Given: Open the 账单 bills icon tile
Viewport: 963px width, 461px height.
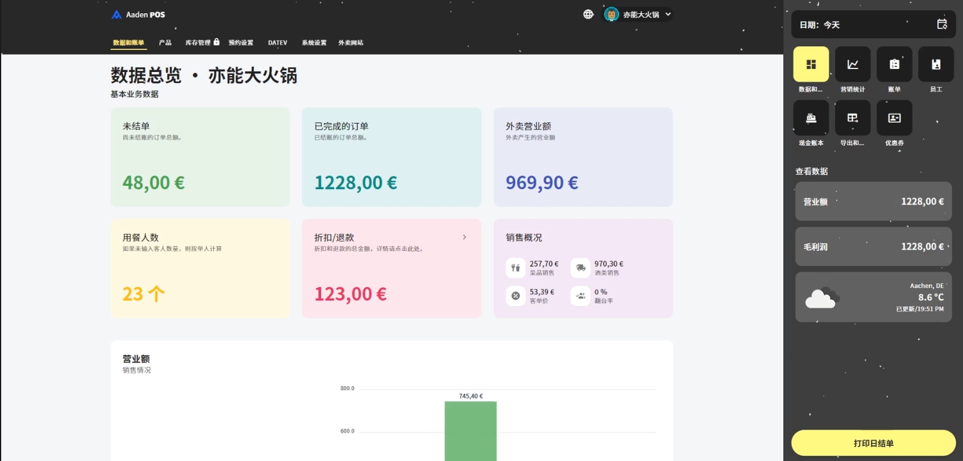Looking at the screenshot, I should [x=894, y=64].
